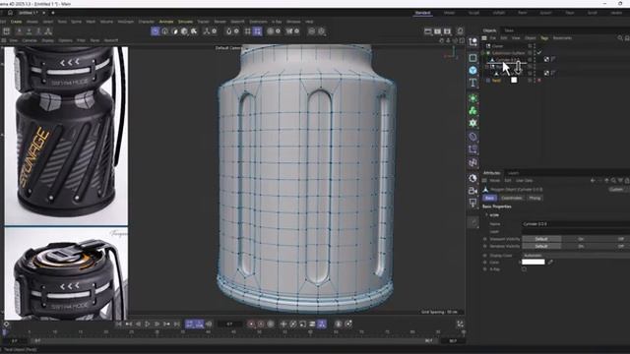Image resolution: width=630 pixels, height=354 pixels.
Task: Set Renderer Visibility to Default
Action: coord(541,246)
